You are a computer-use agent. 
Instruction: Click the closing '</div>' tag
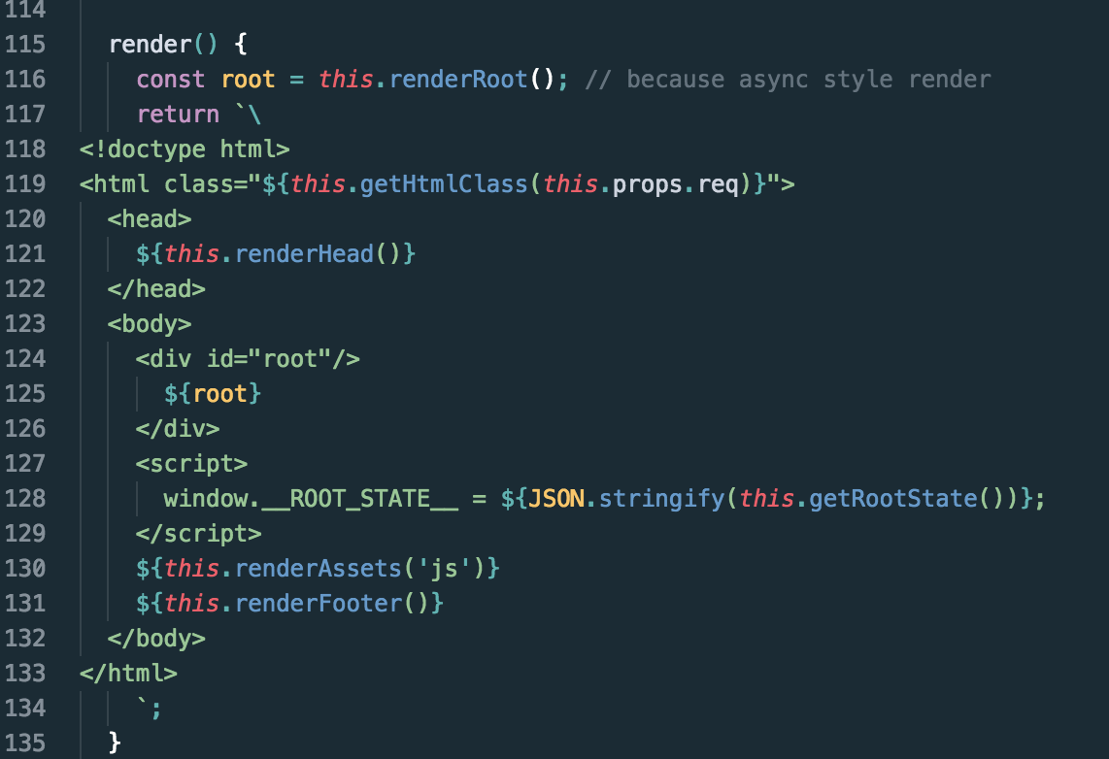(178, 429)
